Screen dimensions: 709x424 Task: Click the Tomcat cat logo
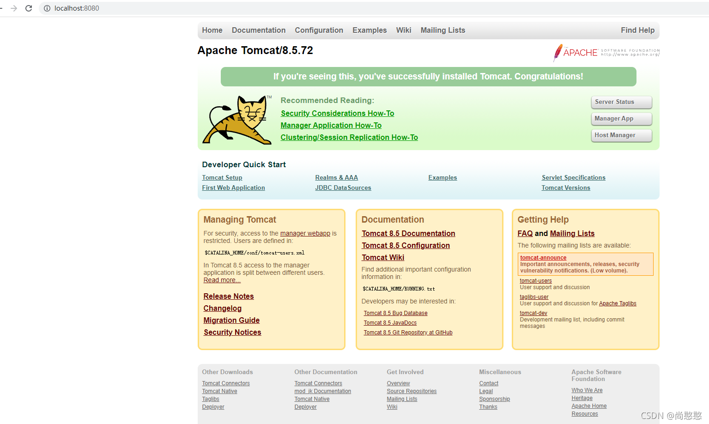point(237,120)
